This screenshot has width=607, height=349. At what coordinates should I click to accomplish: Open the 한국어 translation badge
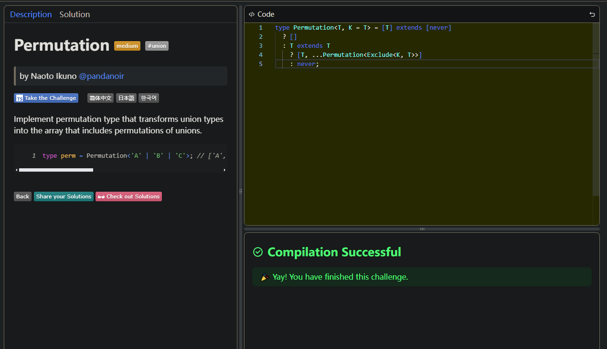tap(149, 98)
